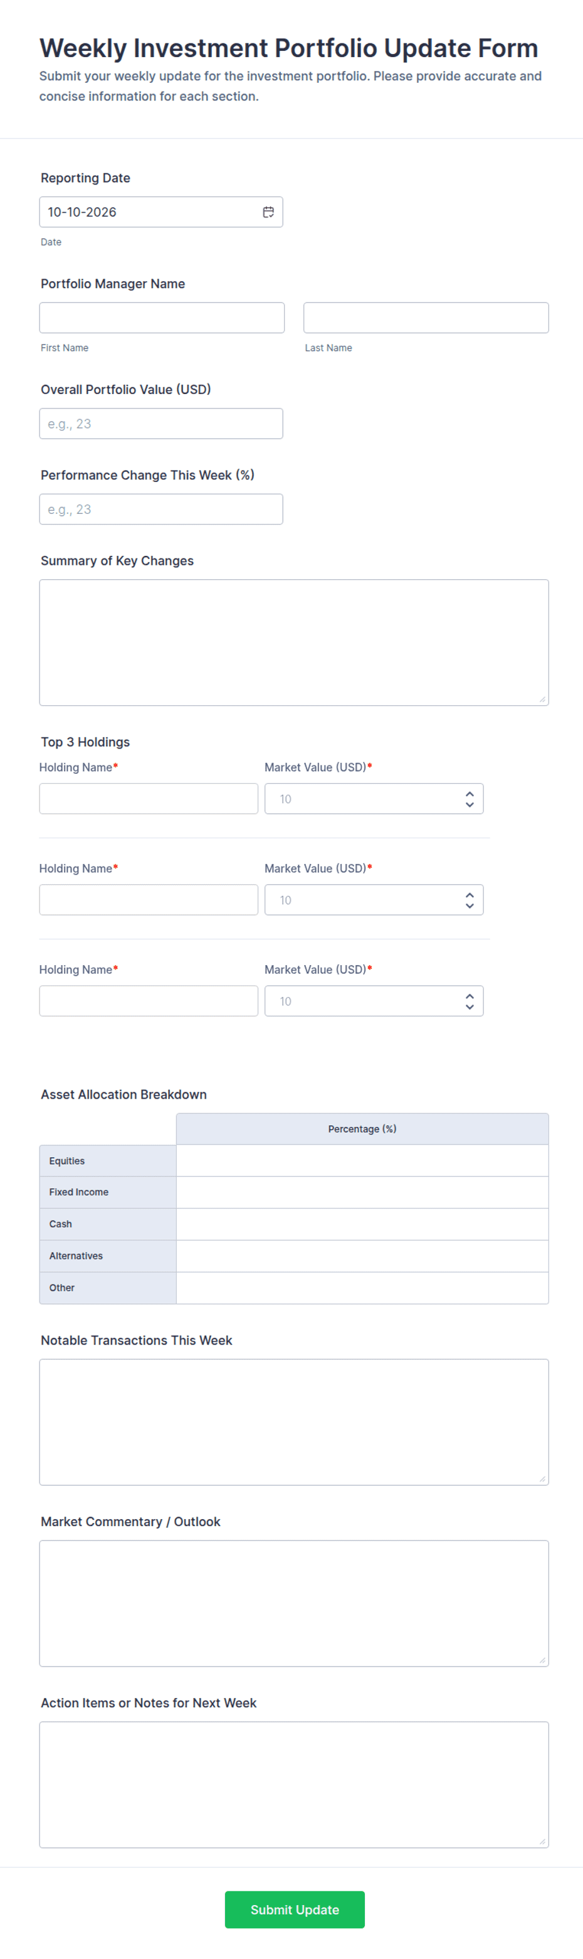Open the calendar picker icon in Reporting Date
Image resolution: width=583 pixels, height=1959 pixels.
(x=268, y=212)
